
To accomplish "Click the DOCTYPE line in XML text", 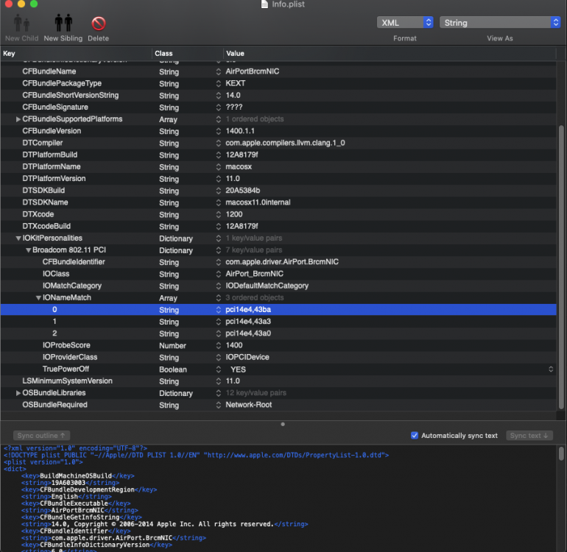I will [197, 455].
